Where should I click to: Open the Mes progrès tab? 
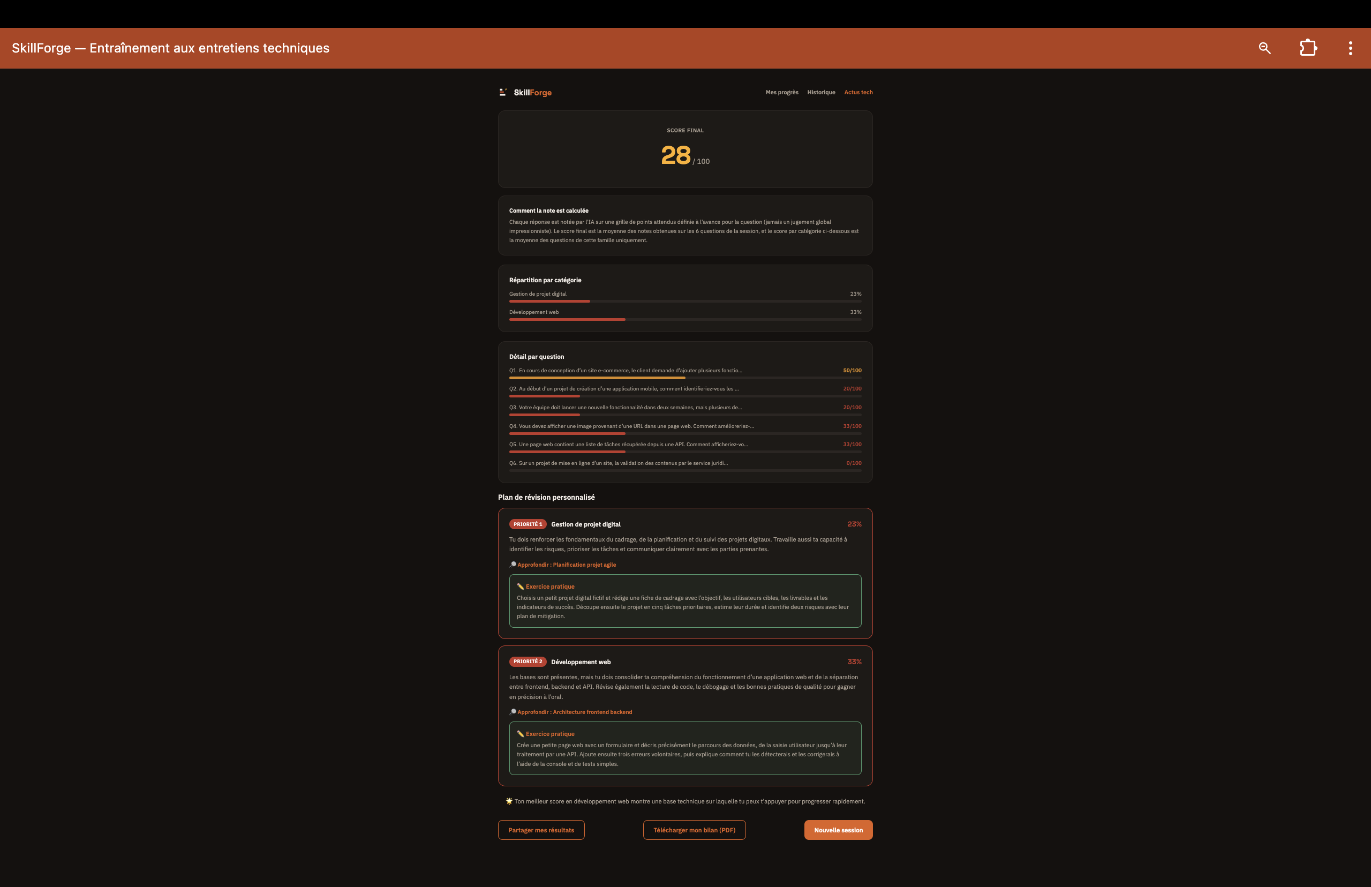click(782, 92)
